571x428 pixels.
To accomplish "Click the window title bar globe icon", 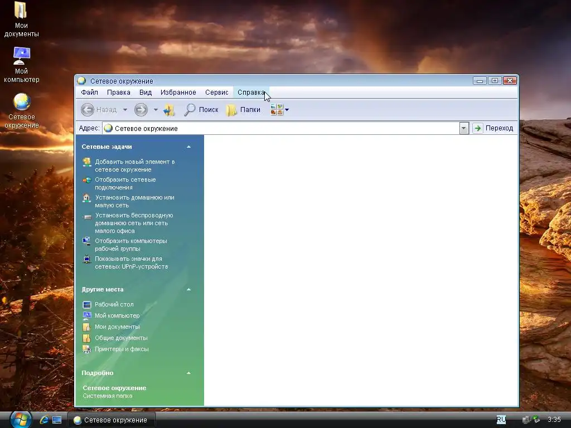I will (x=81, y=80).
